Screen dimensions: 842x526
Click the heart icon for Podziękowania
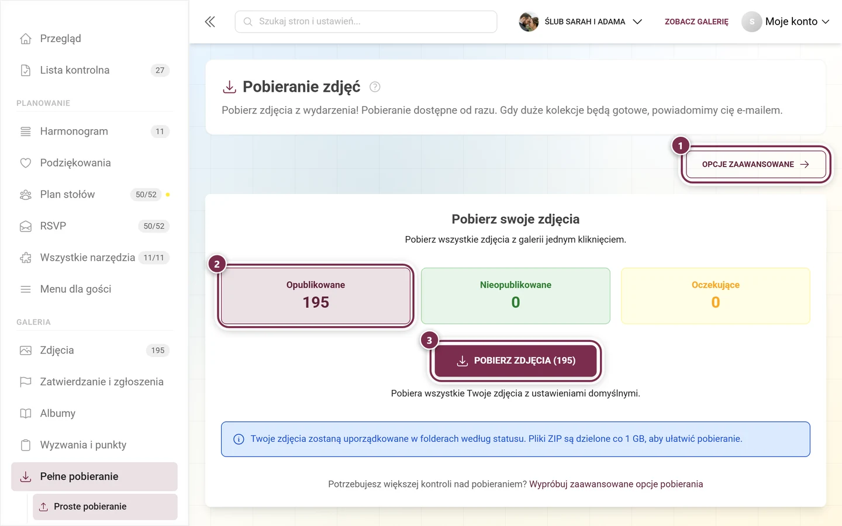[x=26, y=163]
